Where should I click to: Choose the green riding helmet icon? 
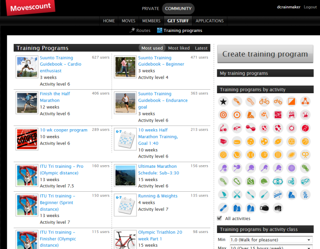coord(264,182)
